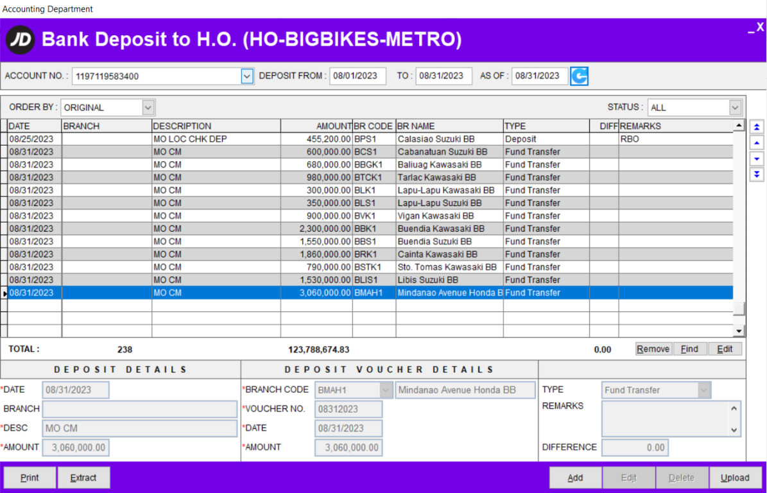This screenshot has width=767, height=493.
Task: Click the Edit button in bottom bar
Action: 628,478
